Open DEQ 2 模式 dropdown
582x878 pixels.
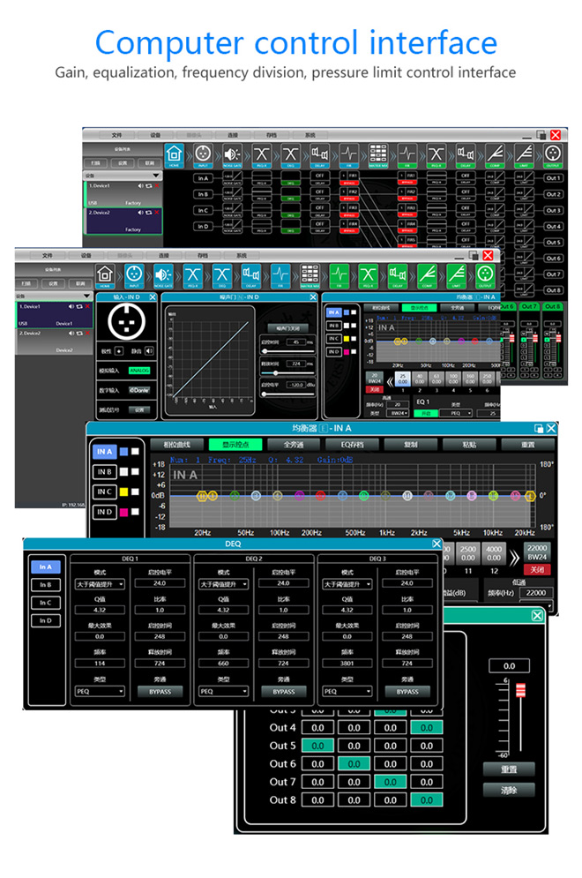coord(223,584)
